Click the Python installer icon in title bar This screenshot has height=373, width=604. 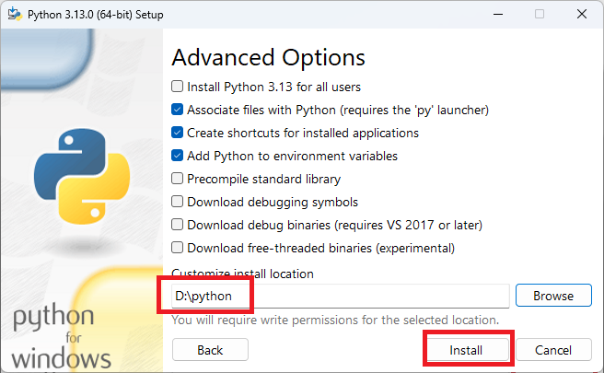[15, 14]
